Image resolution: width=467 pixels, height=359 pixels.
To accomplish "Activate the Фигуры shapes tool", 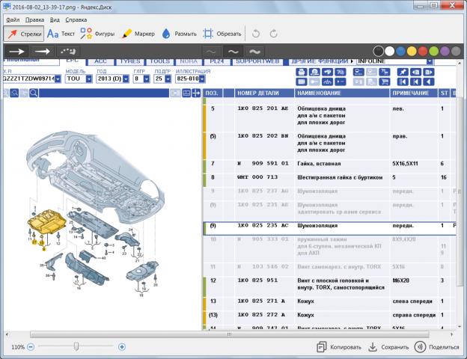I will click(97, 34).
